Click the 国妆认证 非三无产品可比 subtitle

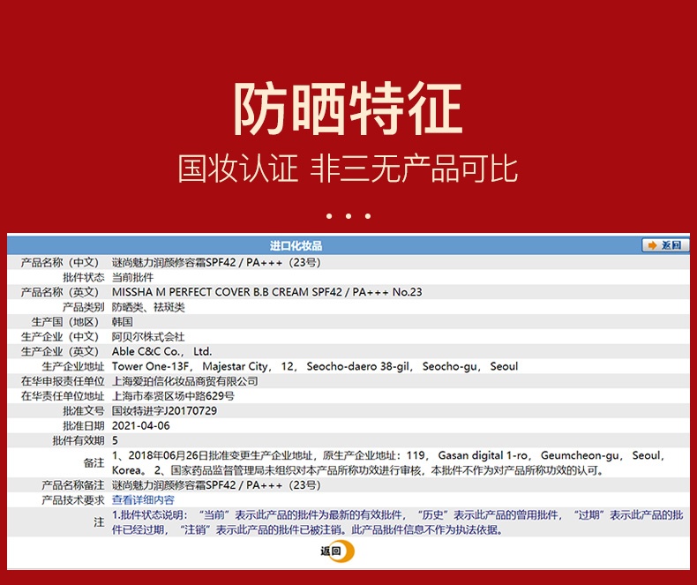coord(348,169)
